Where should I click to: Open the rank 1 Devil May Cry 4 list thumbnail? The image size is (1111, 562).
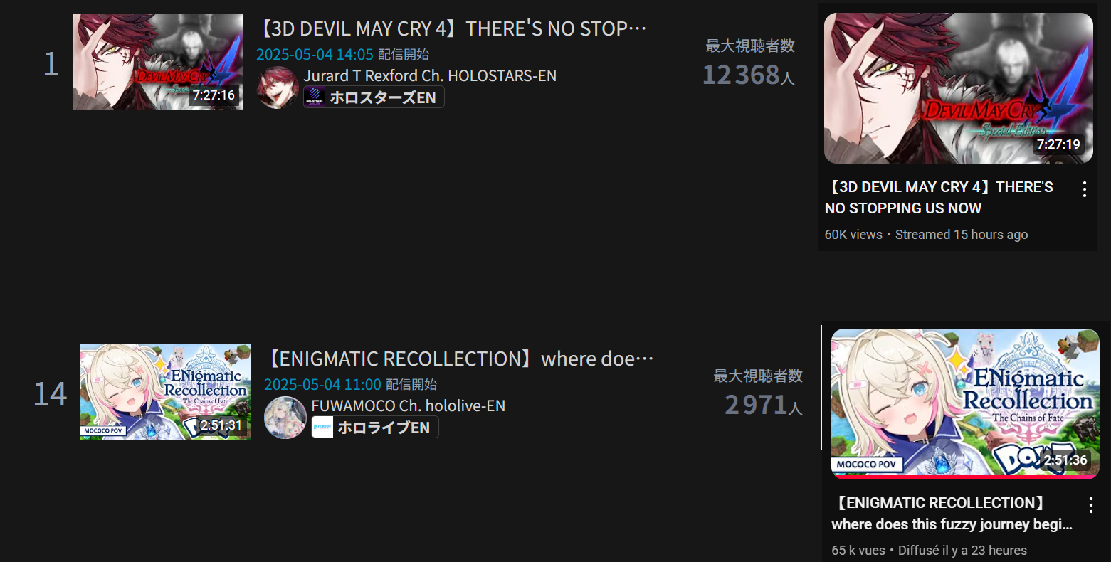tap(158, 62)
